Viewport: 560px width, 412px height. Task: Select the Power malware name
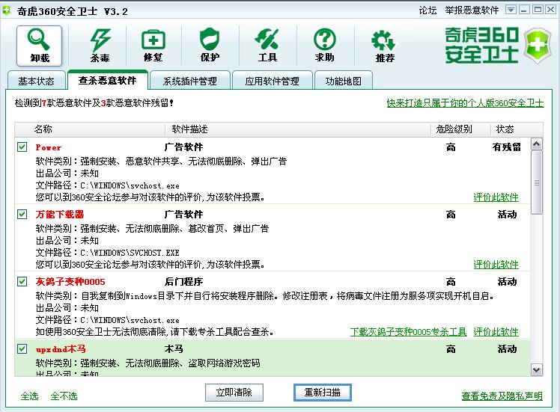pyautogui.click(x=48, y=147)
